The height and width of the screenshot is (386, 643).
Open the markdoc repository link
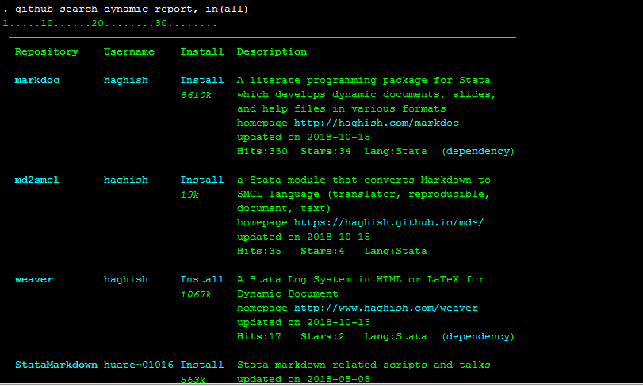click(x=37, y=80)
